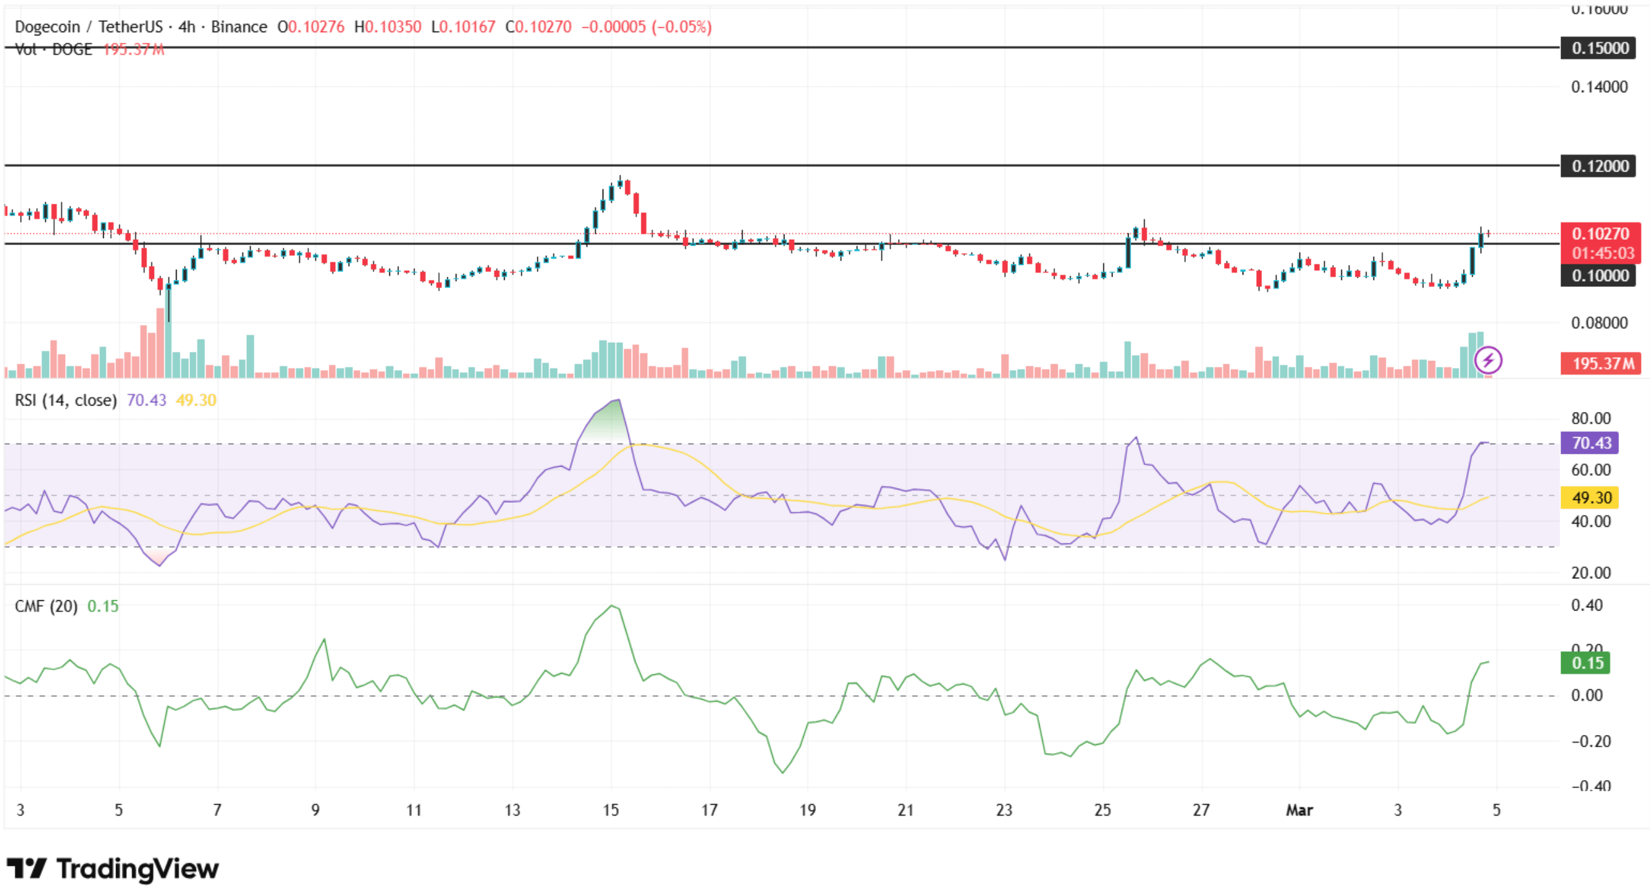Click the 0.14000 value on price scale
This screenshot has height=891, width=1650.
click(x=1598, y=87)
